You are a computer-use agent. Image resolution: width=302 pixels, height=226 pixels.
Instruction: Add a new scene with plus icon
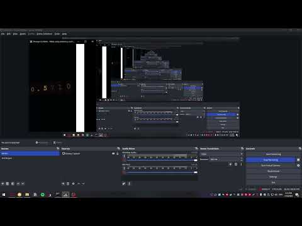(x=3, y=183)
